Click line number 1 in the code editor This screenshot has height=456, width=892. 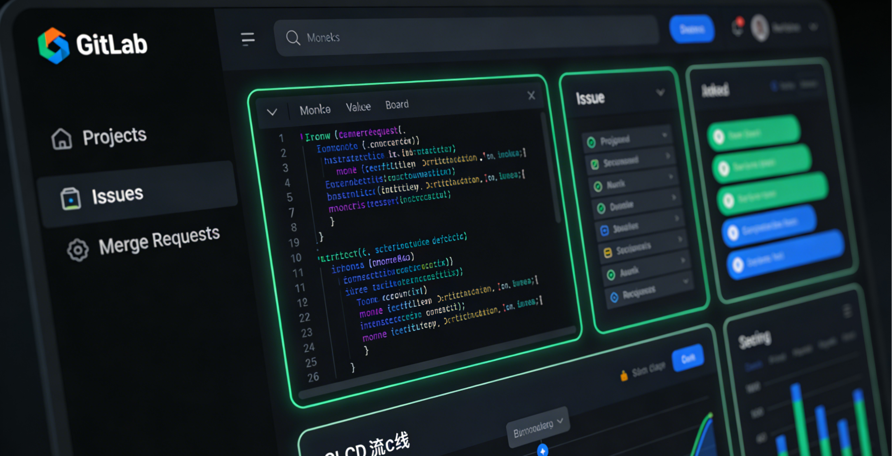pos(281,139)
